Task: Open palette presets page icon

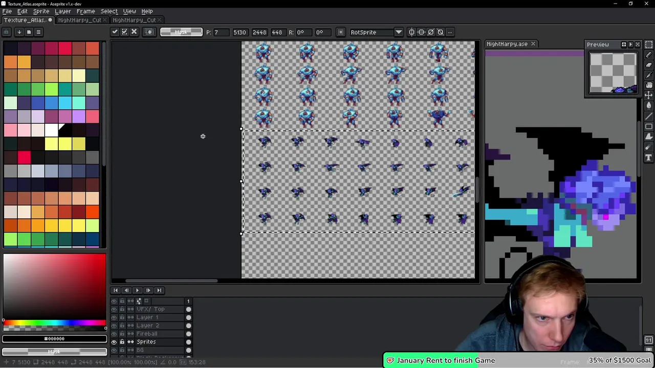Action: [29, 32]
